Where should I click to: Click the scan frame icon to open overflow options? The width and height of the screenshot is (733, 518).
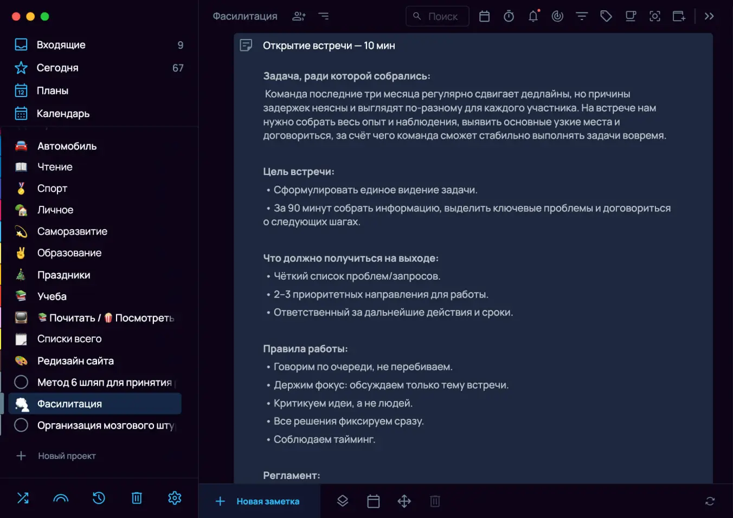654,16
